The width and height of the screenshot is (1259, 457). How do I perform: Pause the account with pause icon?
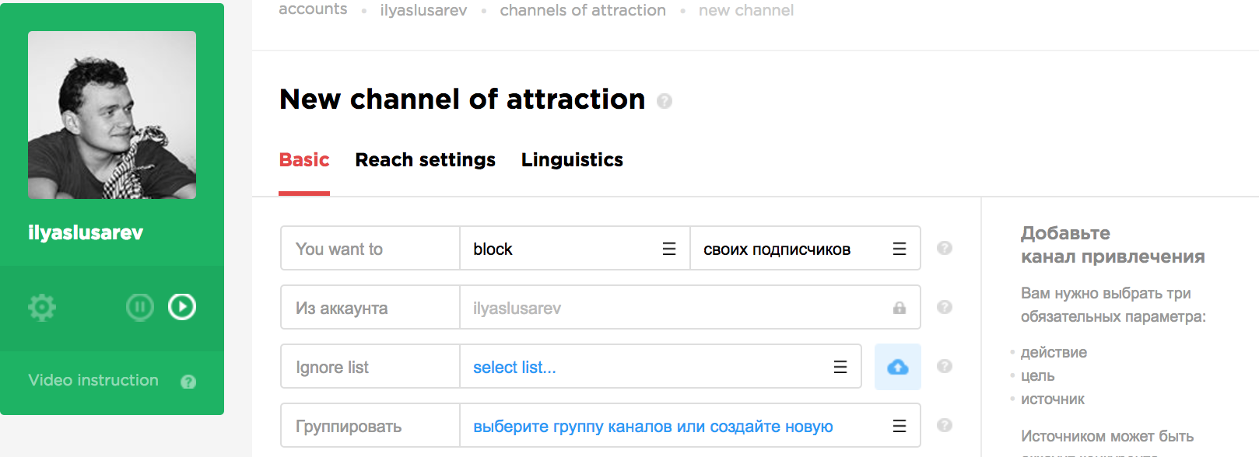point(140,308)
